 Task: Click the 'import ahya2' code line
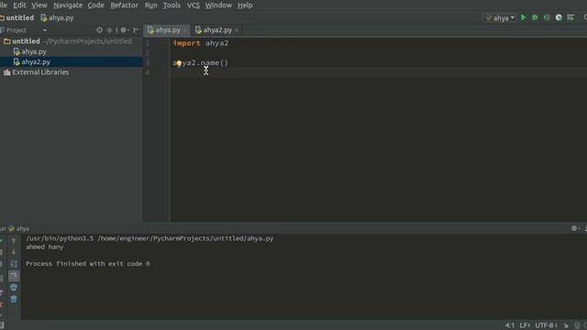click(x=200, y=43)
